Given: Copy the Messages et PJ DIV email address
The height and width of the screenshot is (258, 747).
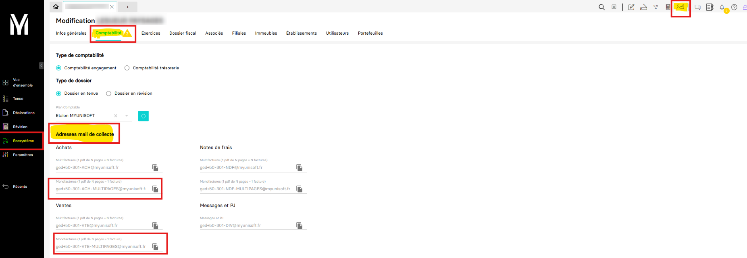Looking at the screenshot, I should click(299, 226).
